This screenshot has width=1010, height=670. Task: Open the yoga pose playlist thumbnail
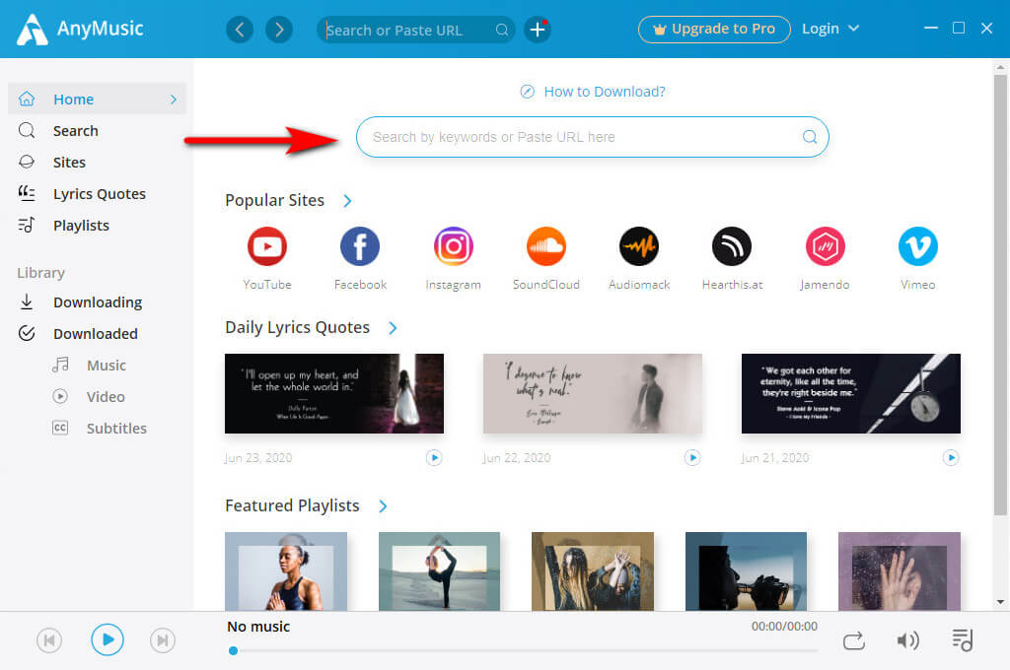439,570
